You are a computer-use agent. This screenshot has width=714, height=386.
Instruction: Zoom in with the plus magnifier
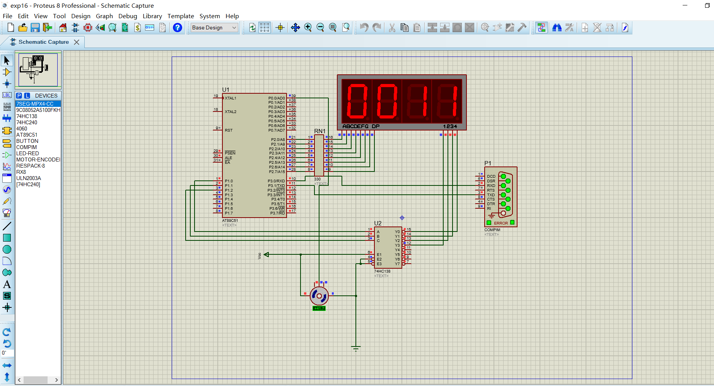point(308,27)
